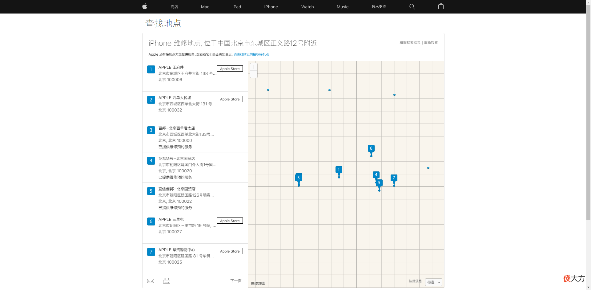Image resolution: width=591 pixels, height=290 pixels.
Task: Zoom in the map with plus button
Action: [254, 67]
